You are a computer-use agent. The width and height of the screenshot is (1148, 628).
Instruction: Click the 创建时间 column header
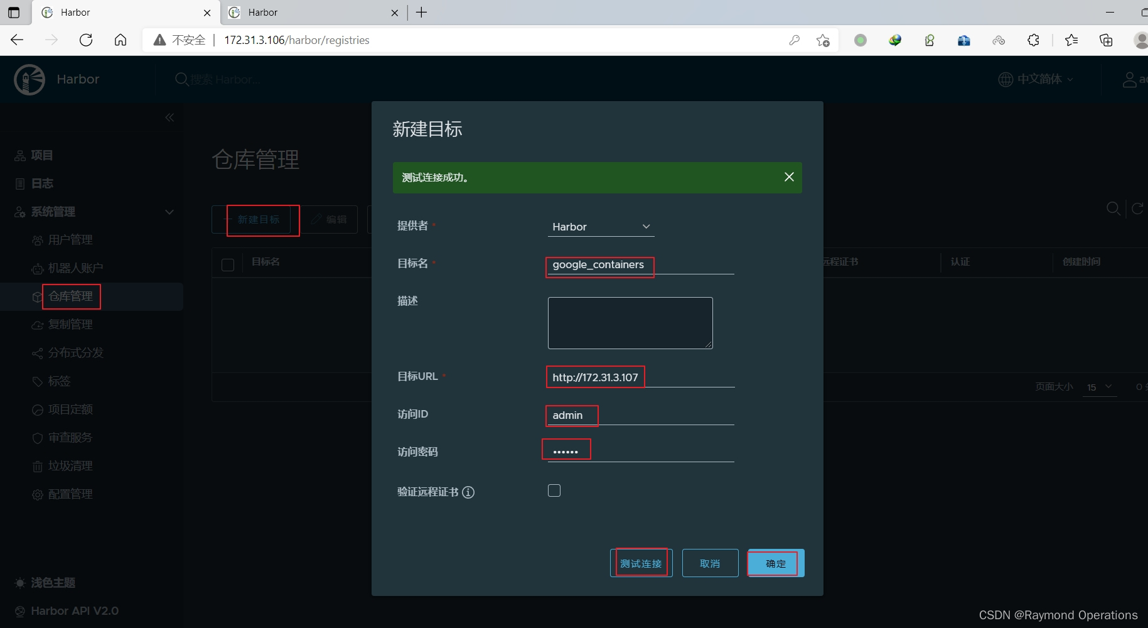pos(1081,262)
